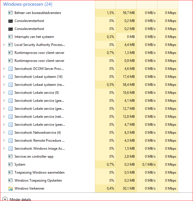193x201 pixels.
Task: Click the Interrupts van het systeem icon
Action: [11, 37]
